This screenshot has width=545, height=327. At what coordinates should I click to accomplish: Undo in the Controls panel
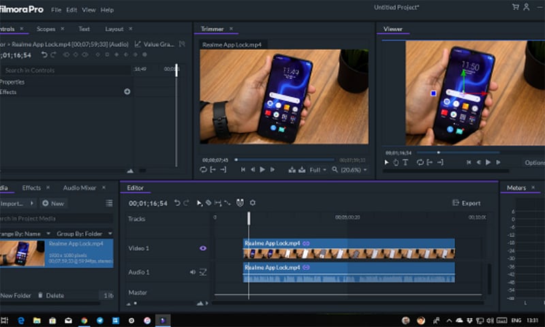pos(44,54)
